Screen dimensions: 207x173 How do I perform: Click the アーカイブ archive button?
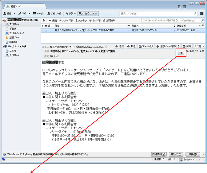click(x=146, y=46)
